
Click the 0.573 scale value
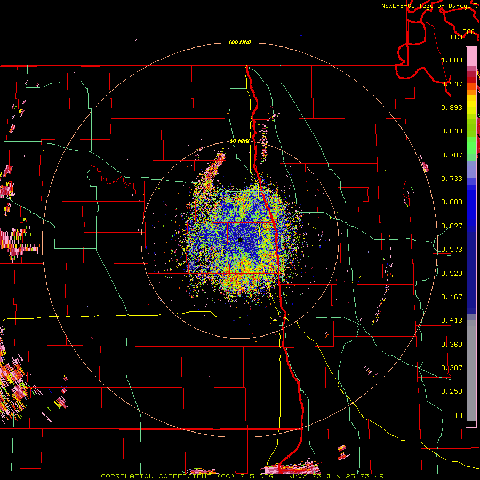(452, 250)
